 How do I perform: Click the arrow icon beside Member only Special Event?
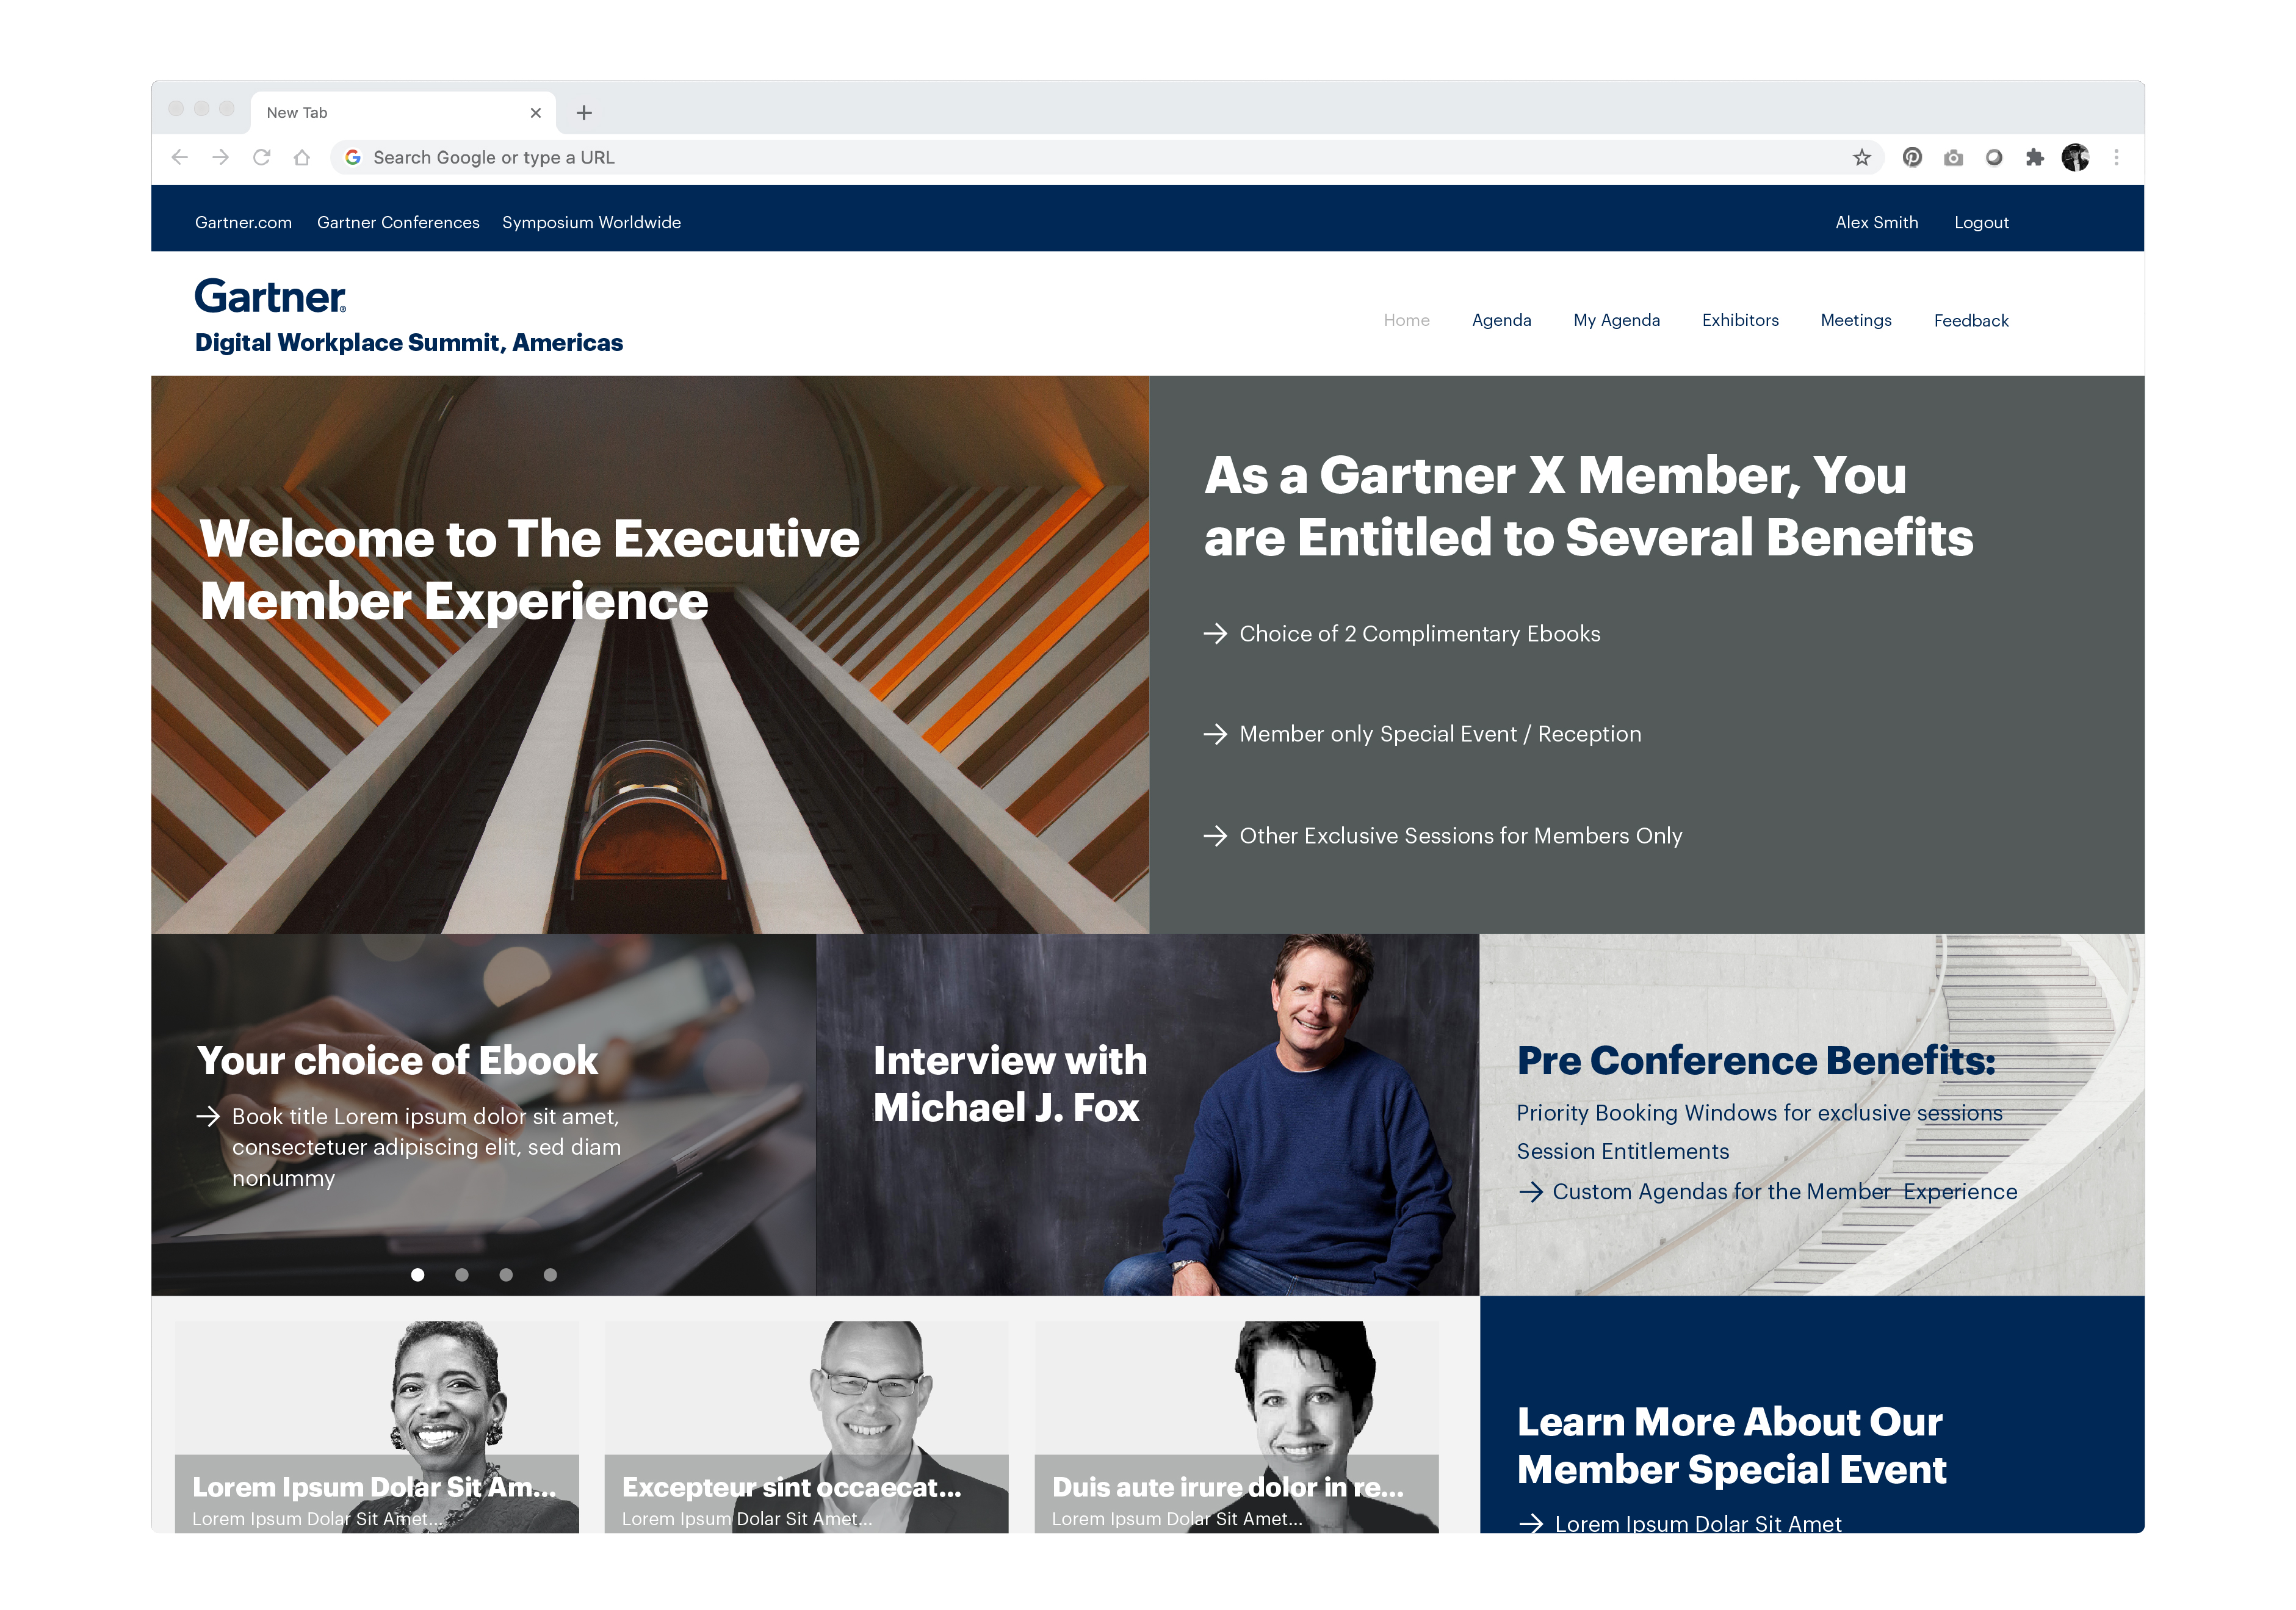[x=1215, y=734]
